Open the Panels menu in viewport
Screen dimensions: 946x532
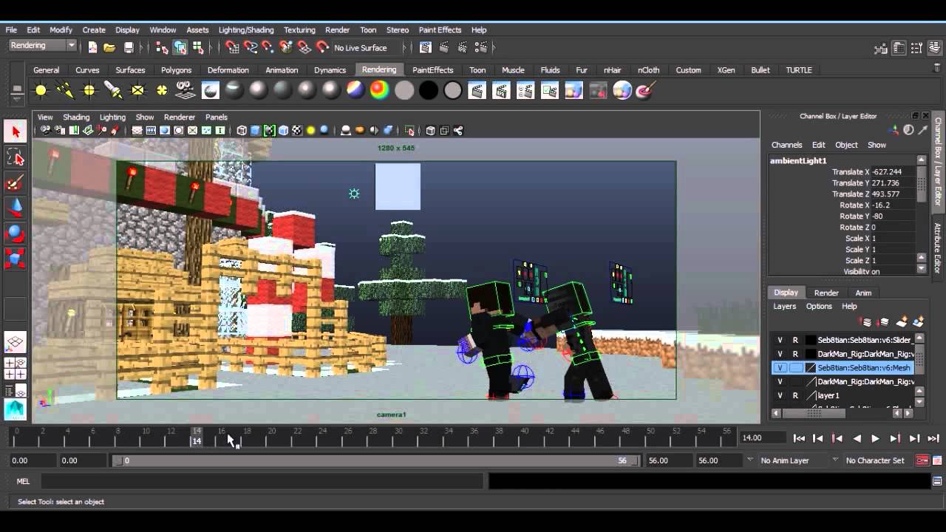pyautogui.click(x=216, y=117)
